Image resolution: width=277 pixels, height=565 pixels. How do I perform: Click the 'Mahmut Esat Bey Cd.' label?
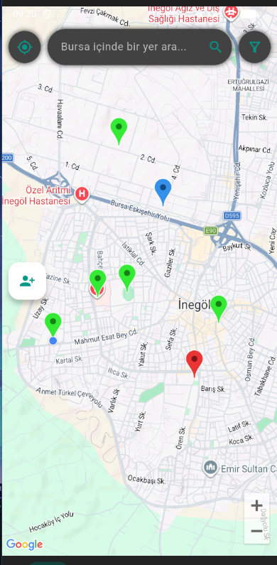(x=107, y=337)
